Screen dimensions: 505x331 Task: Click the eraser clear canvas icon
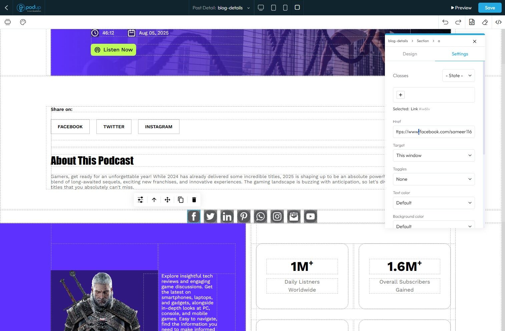[485, 22]
